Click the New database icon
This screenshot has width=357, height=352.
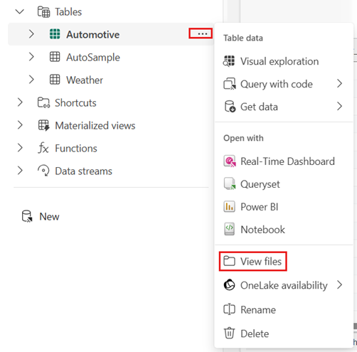point(27,216)
